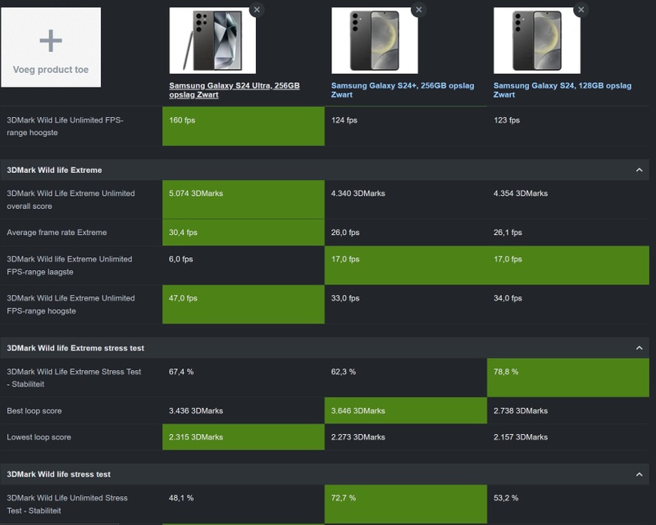Click '3DMark Wild Life Unlimited FPS-range hoogste' label
This screenshot has width=656, height=525.
65,126
